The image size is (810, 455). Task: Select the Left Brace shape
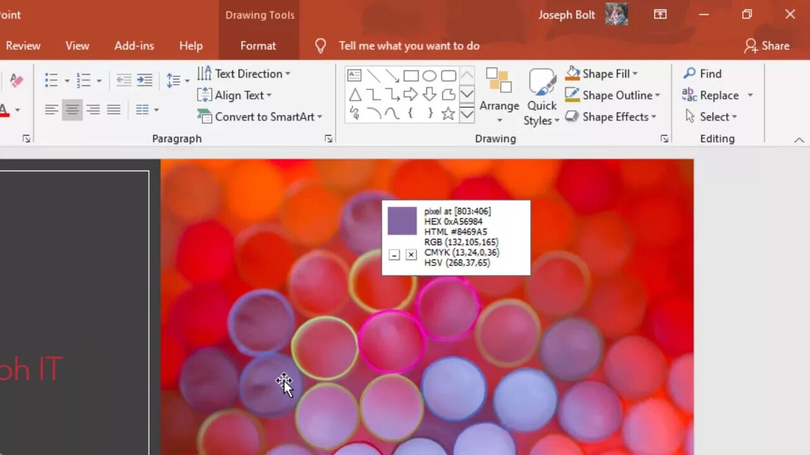point(411,114)
